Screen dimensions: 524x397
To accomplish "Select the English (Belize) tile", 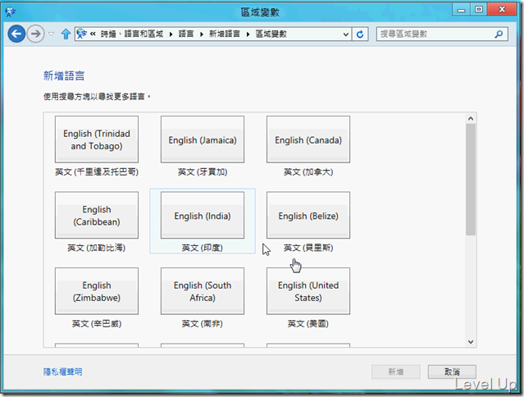I will point(308,215).
